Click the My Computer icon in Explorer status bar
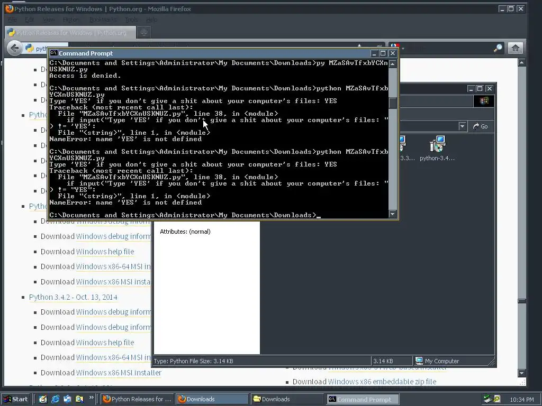The image size is (542, 406). (419, 361)
